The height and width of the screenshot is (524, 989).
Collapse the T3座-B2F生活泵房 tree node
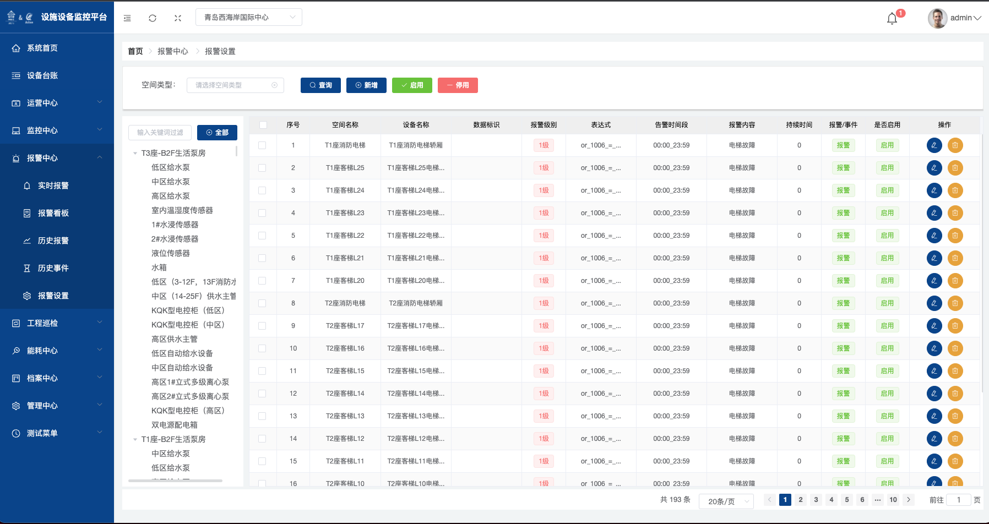coord(135,154)
